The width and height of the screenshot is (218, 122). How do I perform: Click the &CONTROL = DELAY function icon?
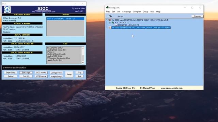tap(116, 25)
